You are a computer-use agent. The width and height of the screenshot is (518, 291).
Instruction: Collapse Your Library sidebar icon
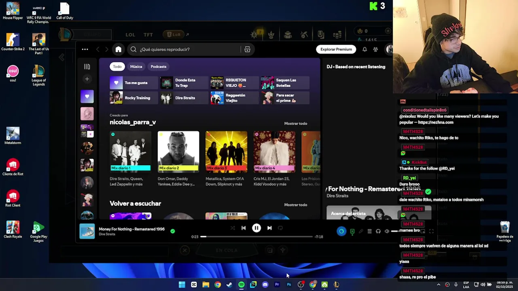[x=87, y=67]
